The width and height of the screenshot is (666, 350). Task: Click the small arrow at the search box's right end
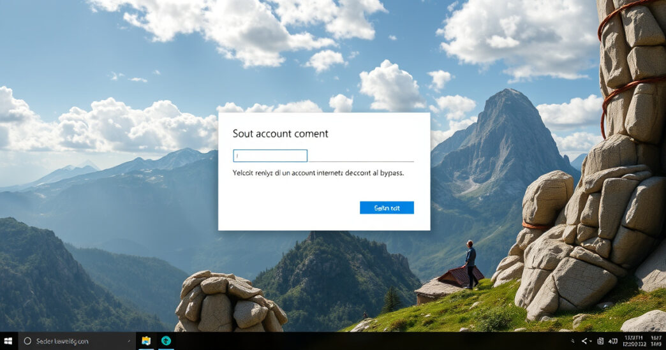(x=129, y=341)
